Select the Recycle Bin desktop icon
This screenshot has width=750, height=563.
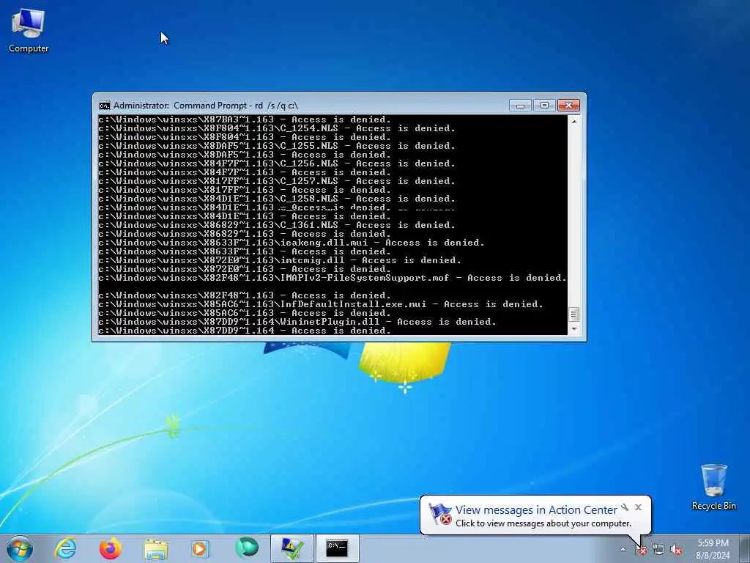point(713,487)
